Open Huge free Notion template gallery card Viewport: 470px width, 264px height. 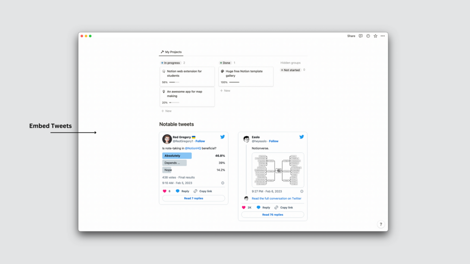pyautogui.click(x=246, y=76)
